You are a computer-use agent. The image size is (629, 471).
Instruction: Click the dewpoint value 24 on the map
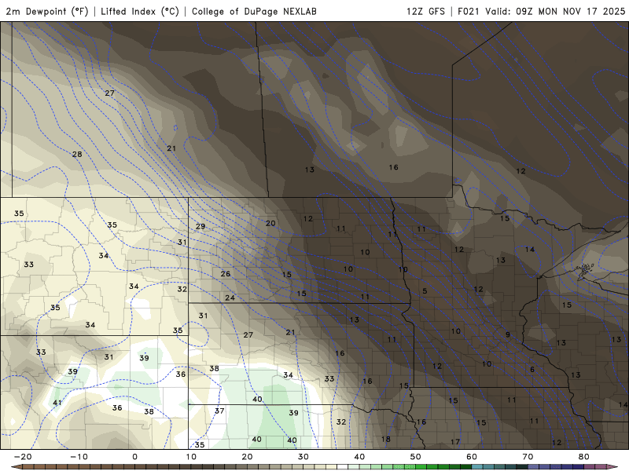(230, 298)
